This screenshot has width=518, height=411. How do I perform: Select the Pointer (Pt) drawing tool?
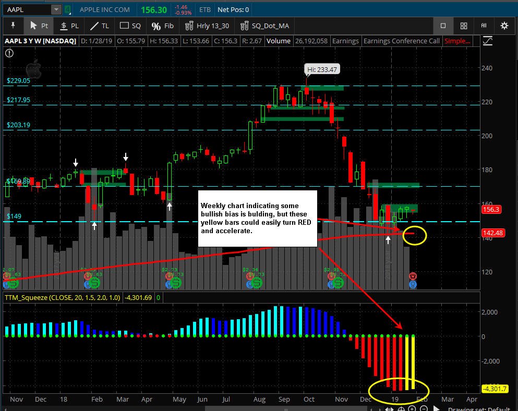[38, 26]
